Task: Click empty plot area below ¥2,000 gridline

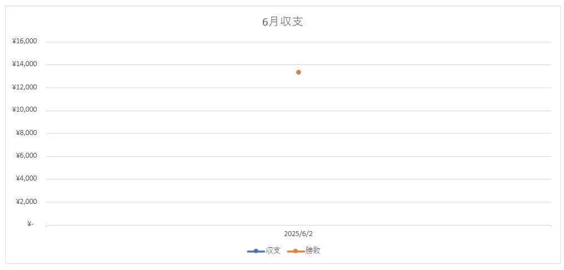Action: coord(298,213)
